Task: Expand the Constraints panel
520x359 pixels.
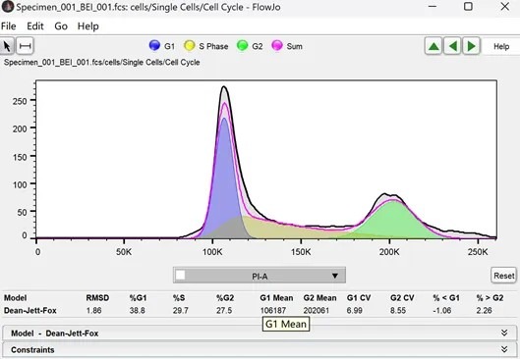Action: [x=260, y=350]
